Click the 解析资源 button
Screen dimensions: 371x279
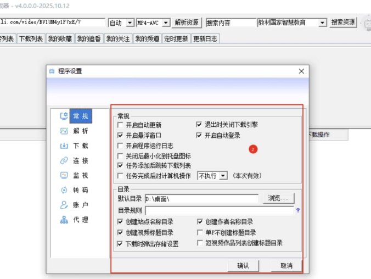pyautogui.click(x=187, y=23)
